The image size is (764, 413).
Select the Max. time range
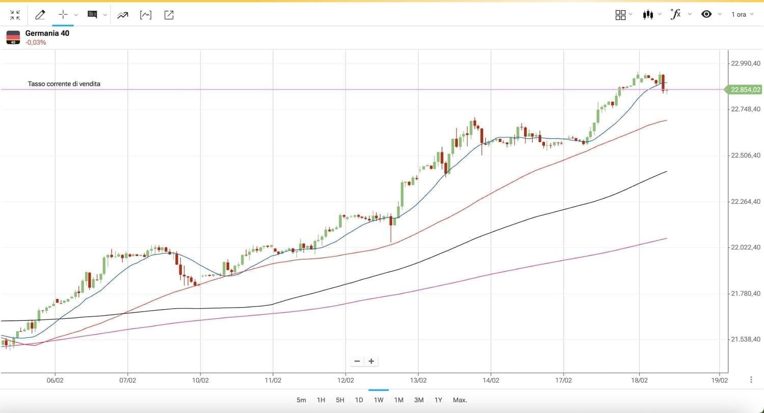point(459,400)
